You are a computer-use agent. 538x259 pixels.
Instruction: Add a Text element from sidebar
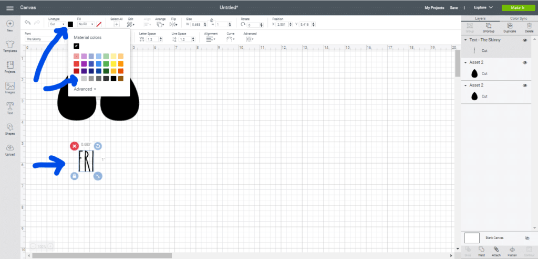(x=10, y=107)
